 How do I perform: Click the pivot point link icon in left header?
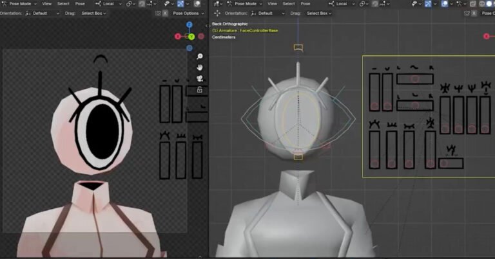click(129, 4)
